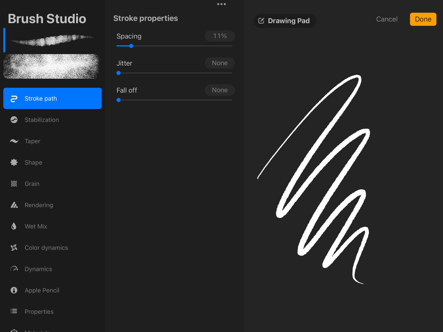Select the Stroke path icon
The height and width of the screenshot is (332, 443).
coord(14,98)
